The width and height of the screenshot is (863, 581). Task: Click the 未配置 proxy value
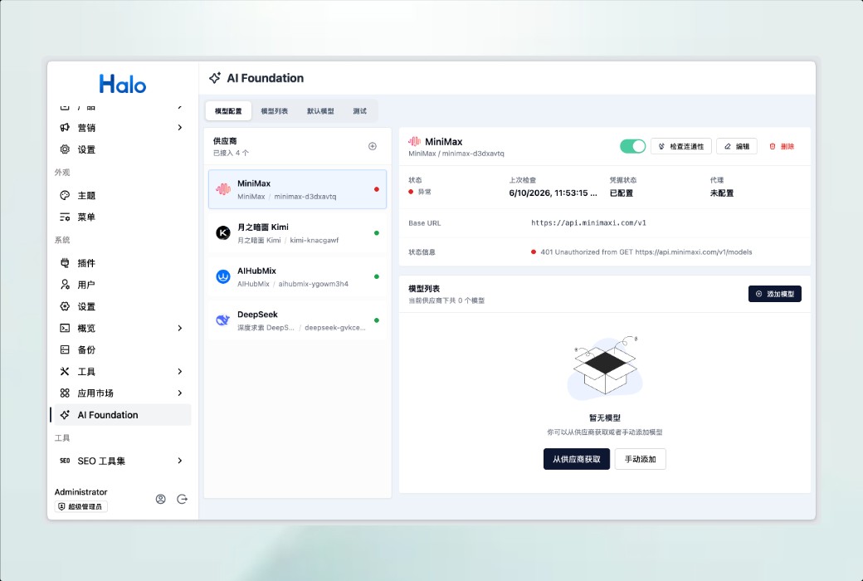pyautogui.click(x=722, y=193)
